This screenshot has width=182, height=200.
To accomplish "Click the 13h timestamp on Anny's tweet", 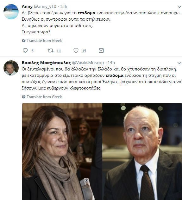I will click(x=64, y=6).
